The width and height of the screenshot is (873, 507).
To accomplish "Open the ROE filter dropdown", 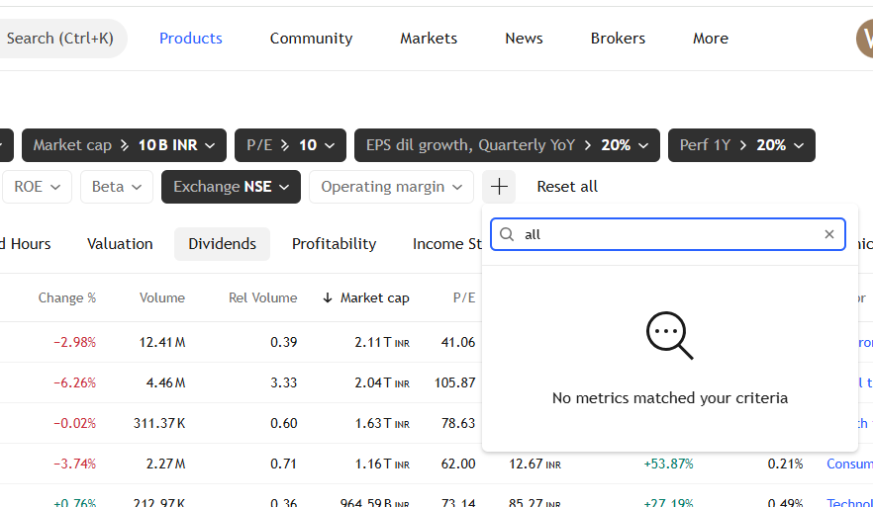I will click(x=37, y=187).
